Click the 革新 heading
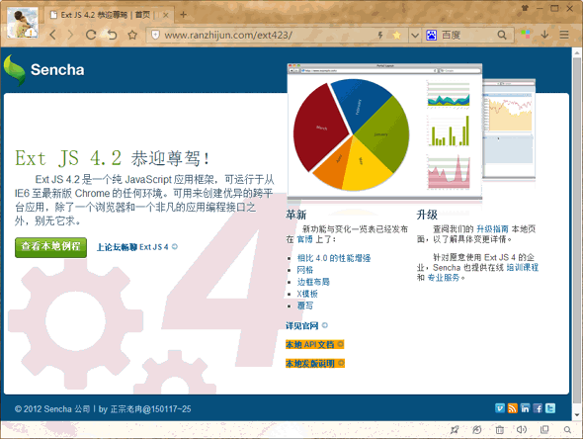The height and width of the screenshot is (439, 583). click(x=296, y=215)
